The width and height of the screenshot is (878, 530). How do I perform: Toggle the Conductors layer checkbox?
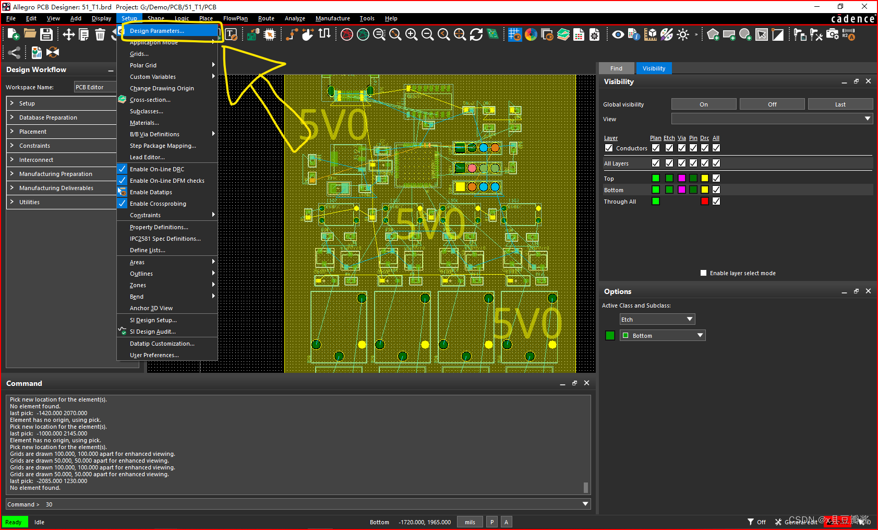coord(609,148)
